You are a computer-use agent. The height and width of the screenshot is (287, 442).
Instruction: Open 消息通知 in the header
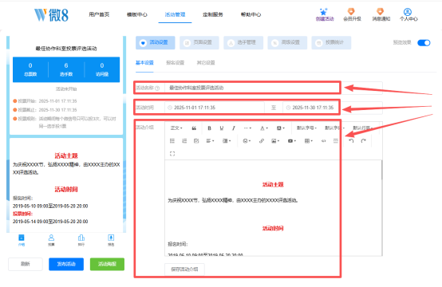[x=381, y=14]
